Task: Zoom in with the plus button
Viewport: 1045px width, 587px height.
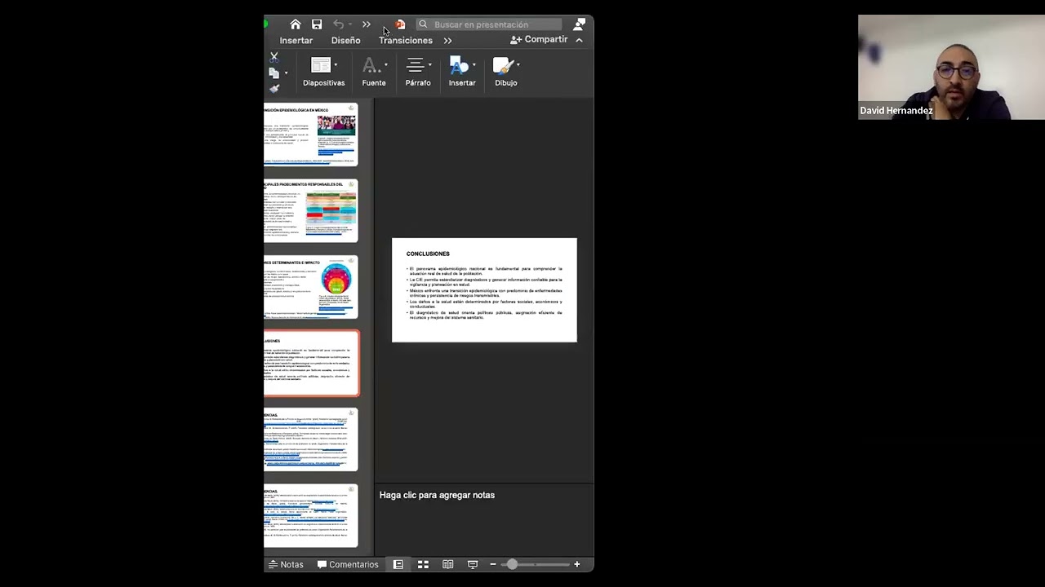Action: point(576,564)
